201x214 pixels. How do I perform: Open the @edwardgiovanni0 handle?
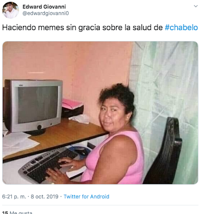[46, 13]
